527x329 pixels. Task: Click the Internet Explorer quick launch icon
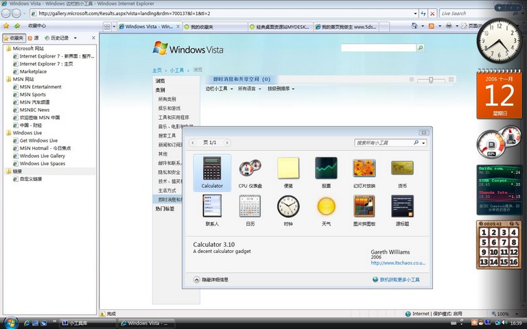coord(27,323)
